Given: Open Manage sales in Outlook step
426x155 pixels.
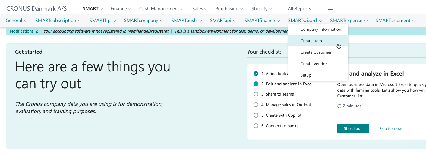Looking at the screenshot, I should pos(286,105).
